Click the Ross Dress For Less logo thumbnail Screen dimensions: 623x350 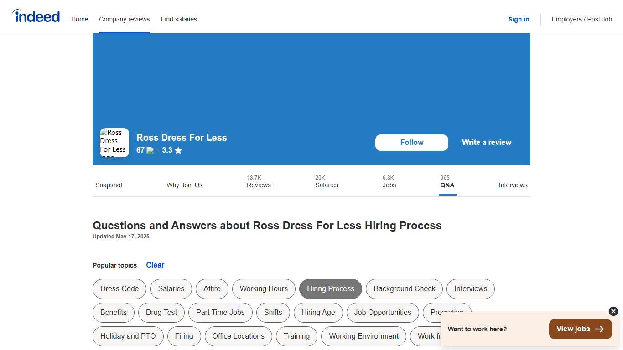(114, 142)
